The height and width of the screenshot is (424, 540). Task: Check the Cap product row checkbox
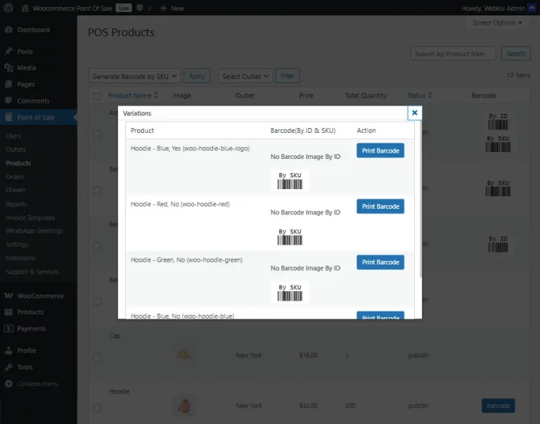coord(97,356)
